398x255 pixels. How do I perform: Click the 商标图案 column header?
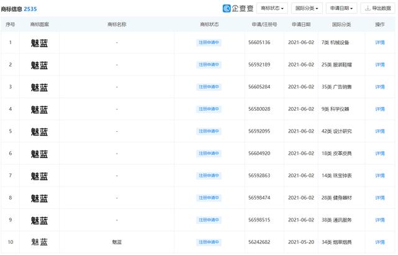tap(40, 24)
